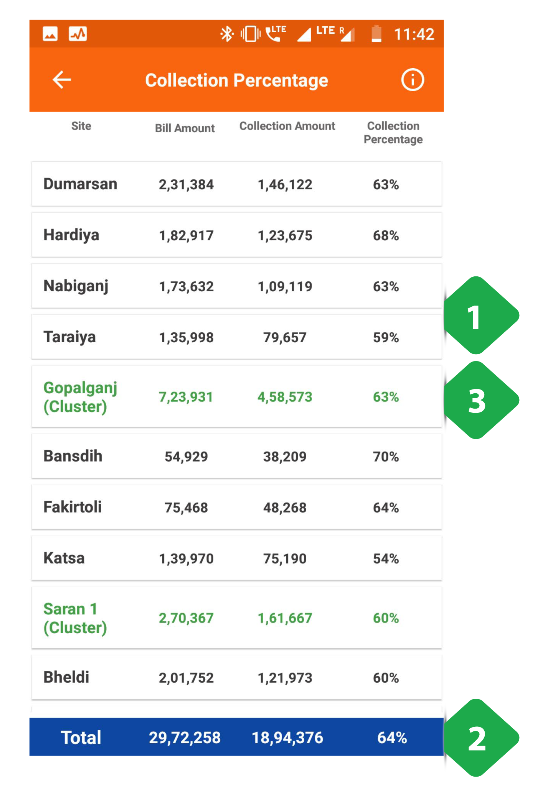
Task: Tap the back arrow icon
Action: [x=62, y=80]
